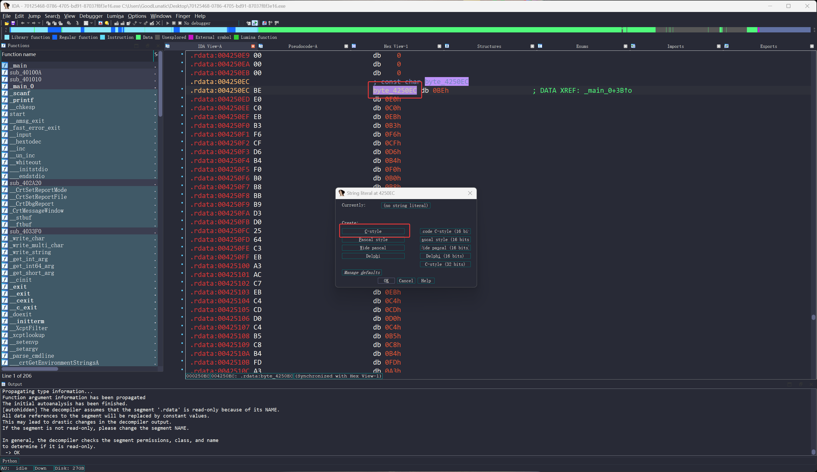Image resolution: width=817 pixels, height=472 pixels.
Task: Select sub_402A20 in the Functions list
Action: pyautogui.click(x=25, y=183)
